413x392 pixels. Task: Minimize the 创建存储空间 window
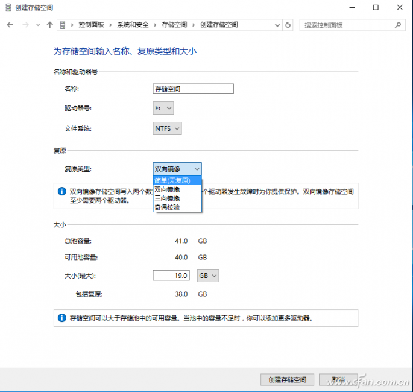(352, 8)
